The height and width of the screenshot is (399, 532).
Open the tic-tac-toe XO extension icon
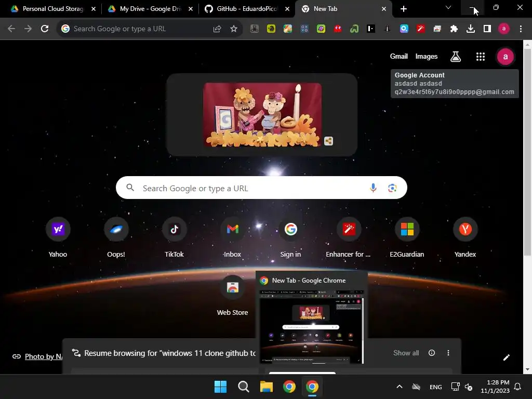(304, 29)
